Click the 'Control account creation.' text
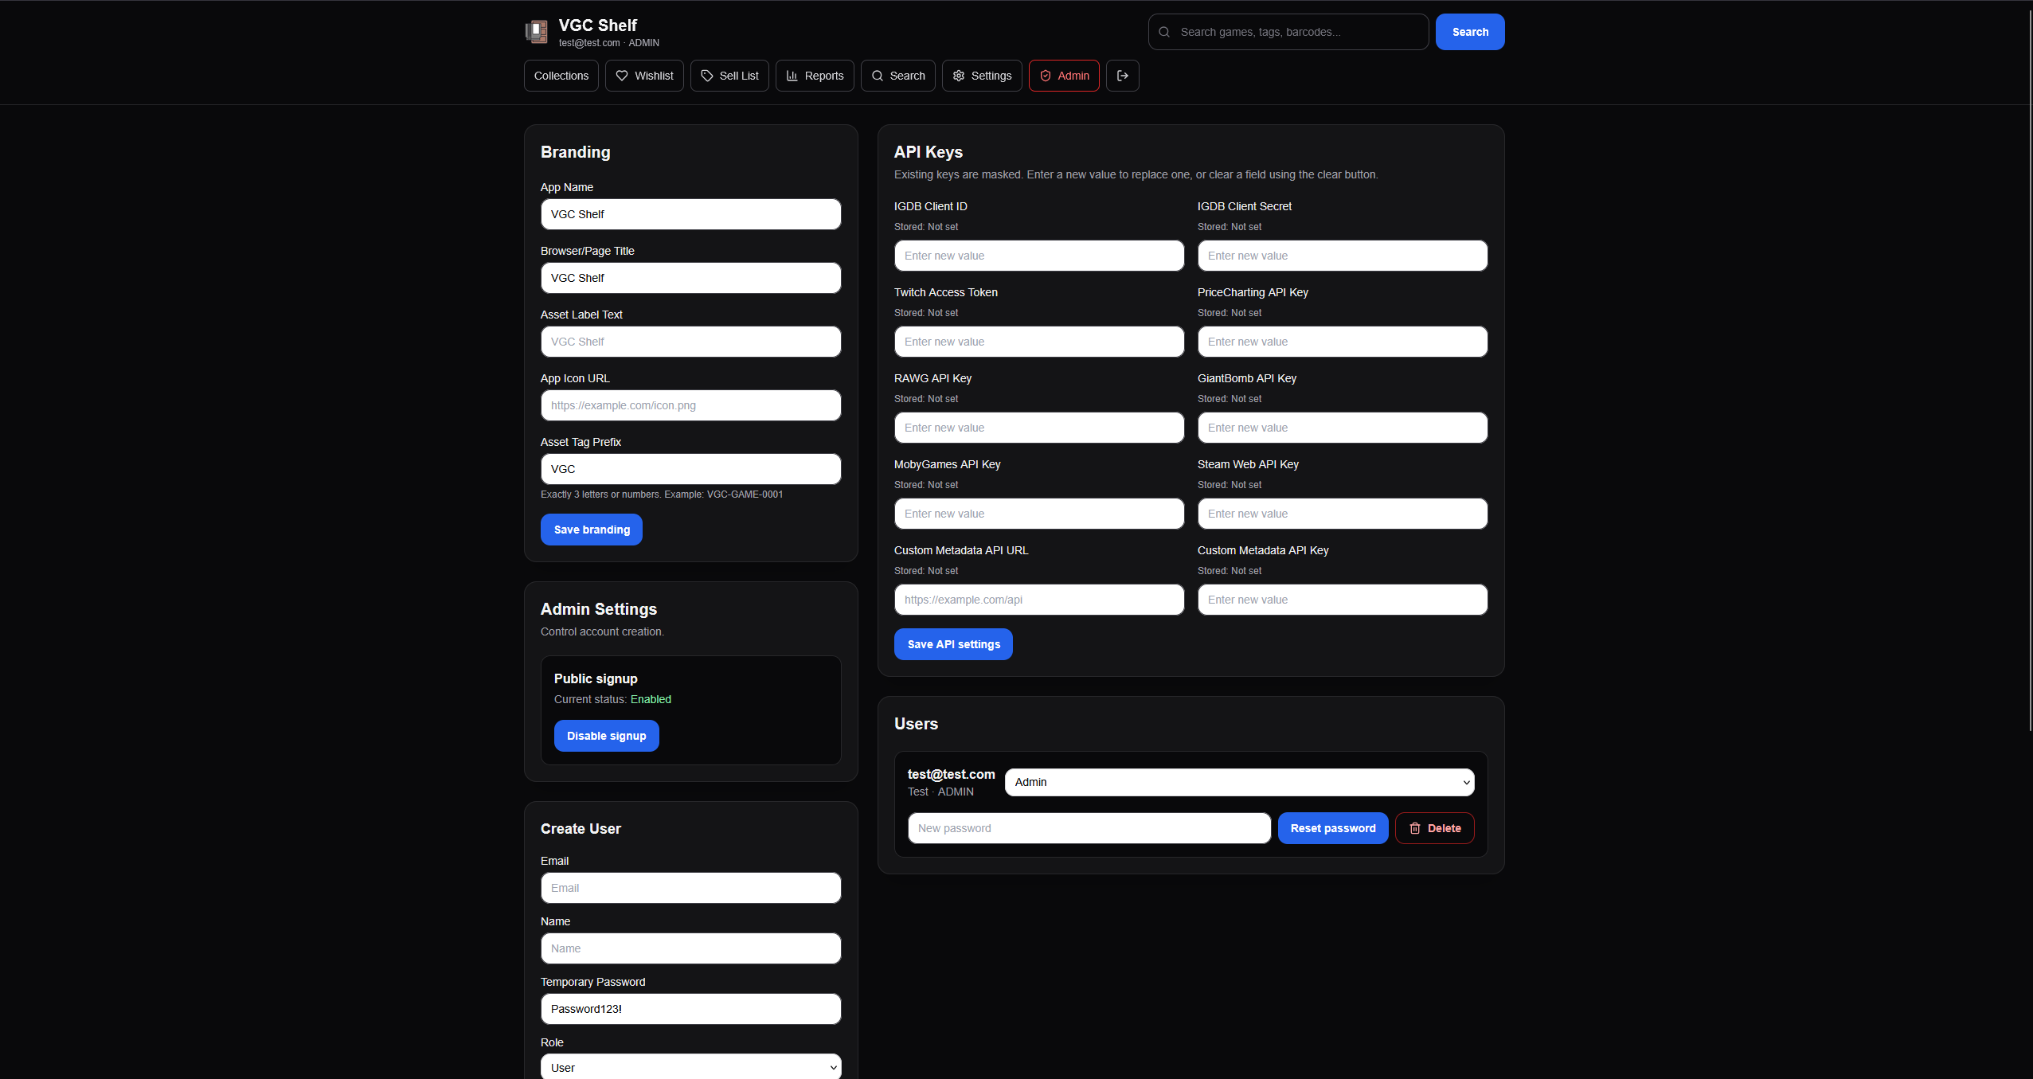 pyautogui.click(x=602, y=631)
